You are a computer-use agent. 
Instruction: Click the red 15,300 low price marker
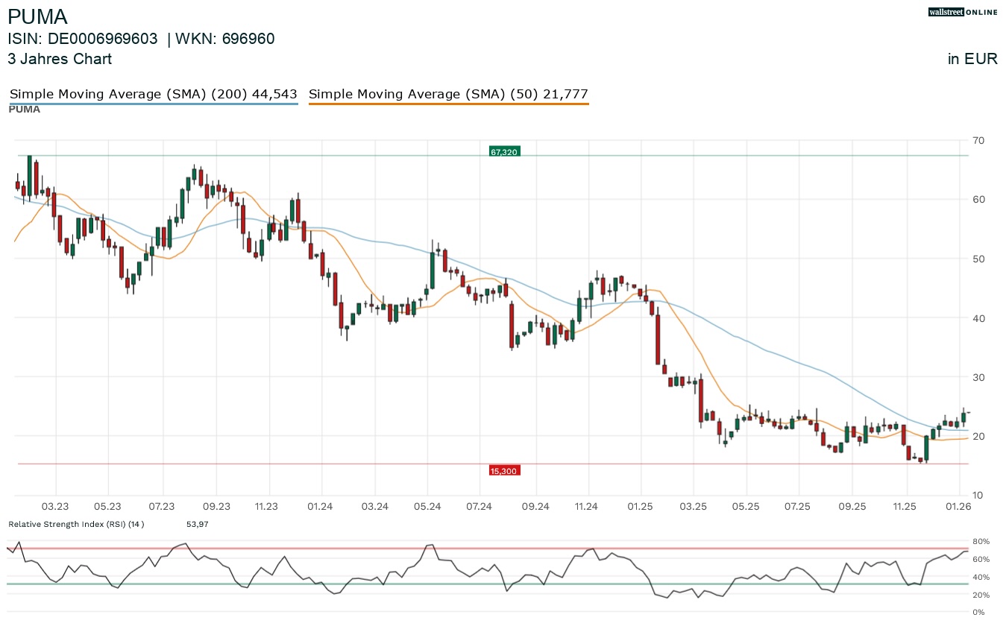(x=503, y=471)
